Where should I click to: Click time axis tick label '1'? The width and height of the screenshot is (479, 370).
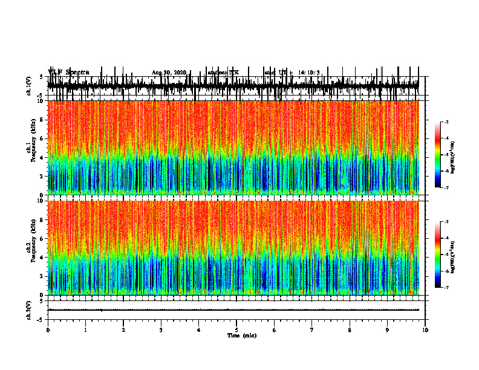85,330
